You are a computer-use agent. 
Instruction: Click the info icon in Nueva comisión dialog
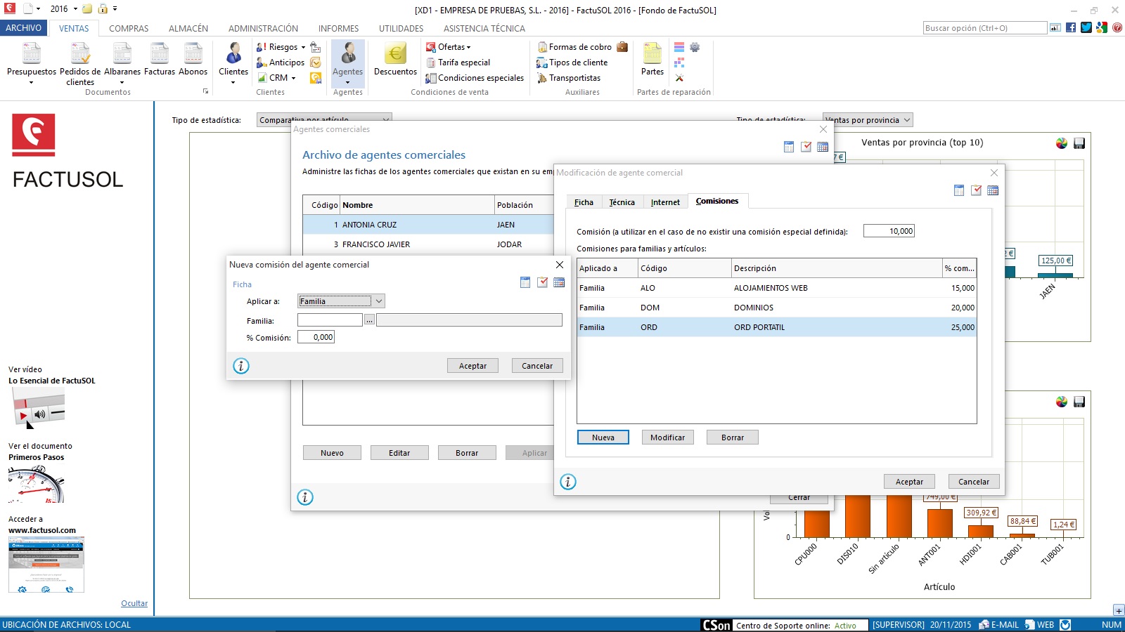(241, 366)
